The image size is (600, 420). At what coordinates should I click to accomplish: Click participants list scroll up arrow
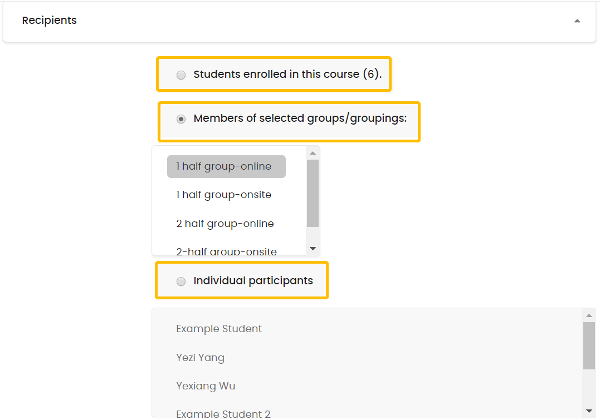pos(589,315)
